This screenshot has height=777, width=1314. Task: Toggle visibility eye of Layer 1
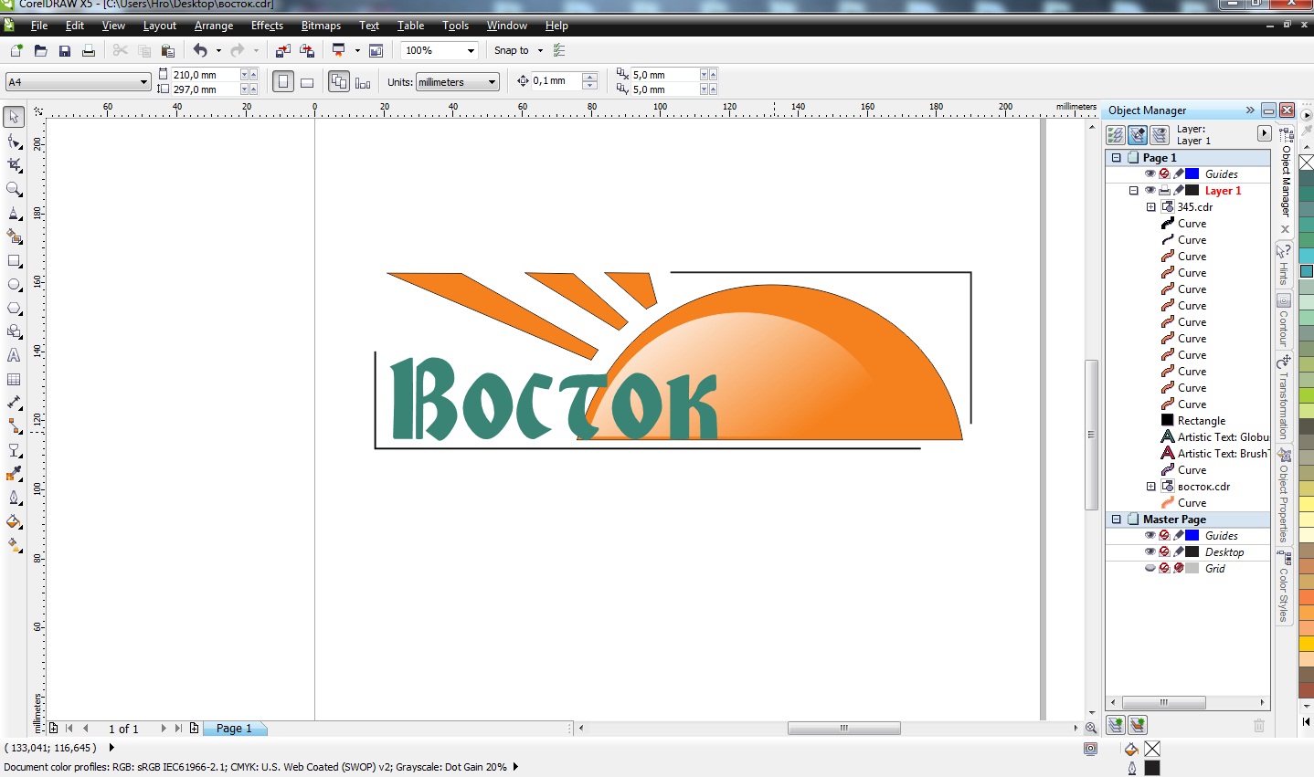pyautogui.click(x=1150, y=191)
